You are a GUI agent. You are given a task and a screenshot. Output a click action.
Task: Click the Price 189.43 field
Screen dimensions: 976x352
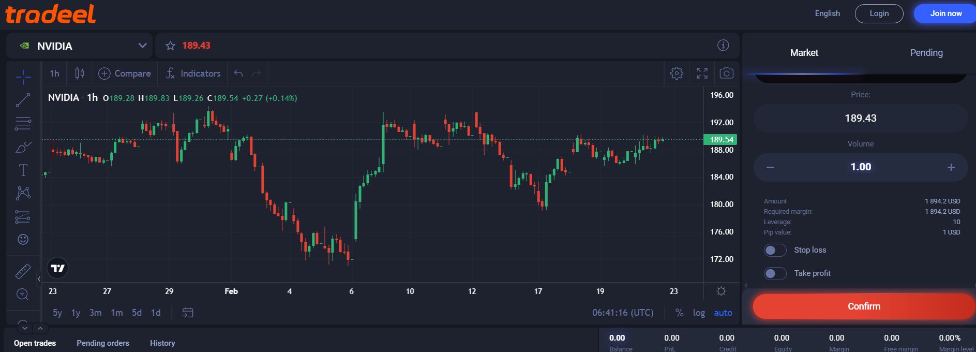(861, 118)
